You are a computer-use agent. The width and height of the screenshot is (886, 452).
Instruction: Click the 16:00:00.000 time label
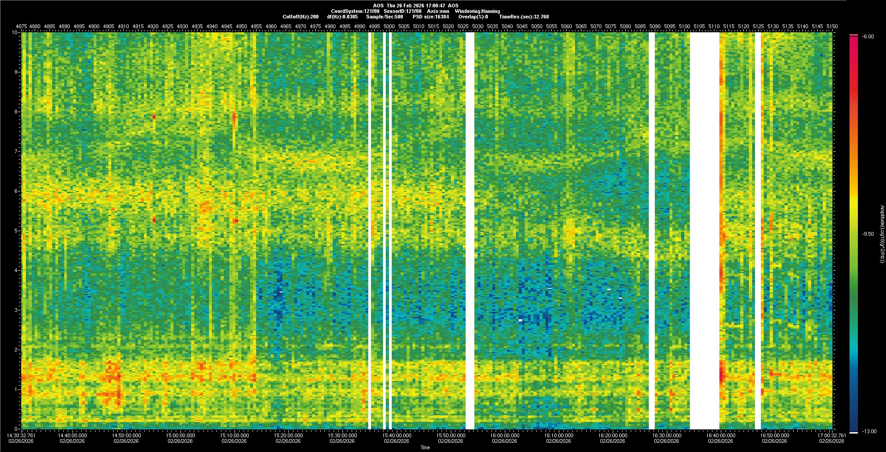[504, 435]
